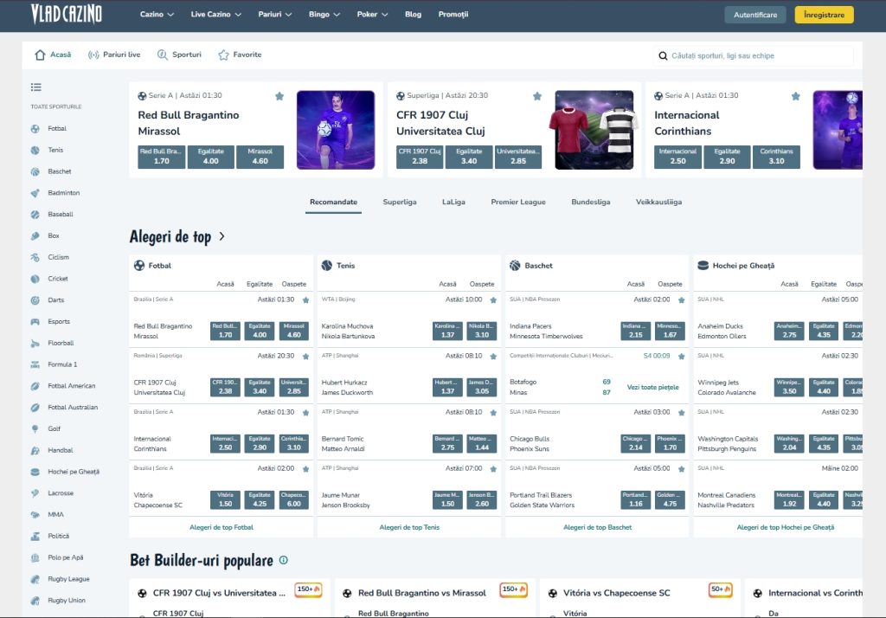Screen dimensions: 886x618
Task: Select the Formula 1 icon in sidebar
Action: (x=35, y=364)
